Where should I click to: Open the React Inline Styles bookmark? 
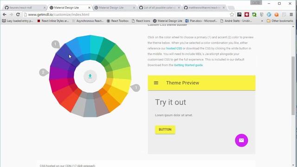(x=53, y=21)
